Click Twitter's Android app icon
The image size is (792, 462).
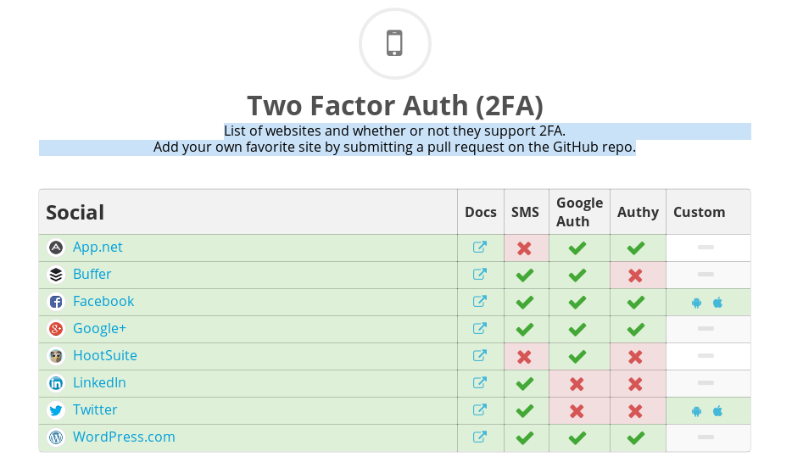coord(696,411)
